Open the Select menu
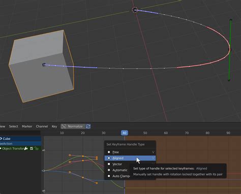 coord(13,126)
